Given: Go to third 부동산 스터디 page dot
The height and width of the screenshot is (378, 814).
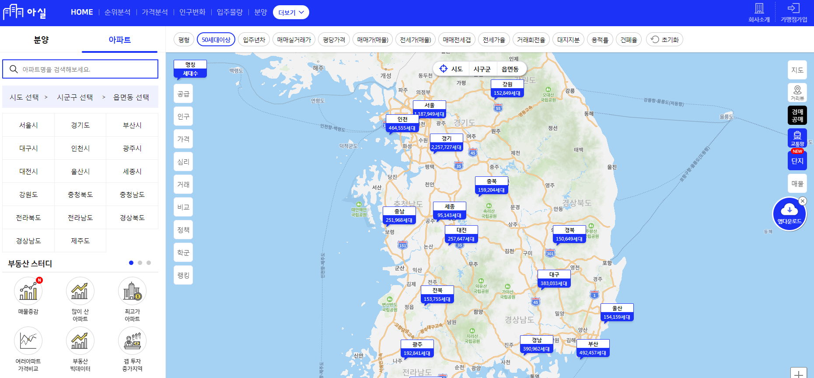Looking at the screenshot, I should (149, 263).
